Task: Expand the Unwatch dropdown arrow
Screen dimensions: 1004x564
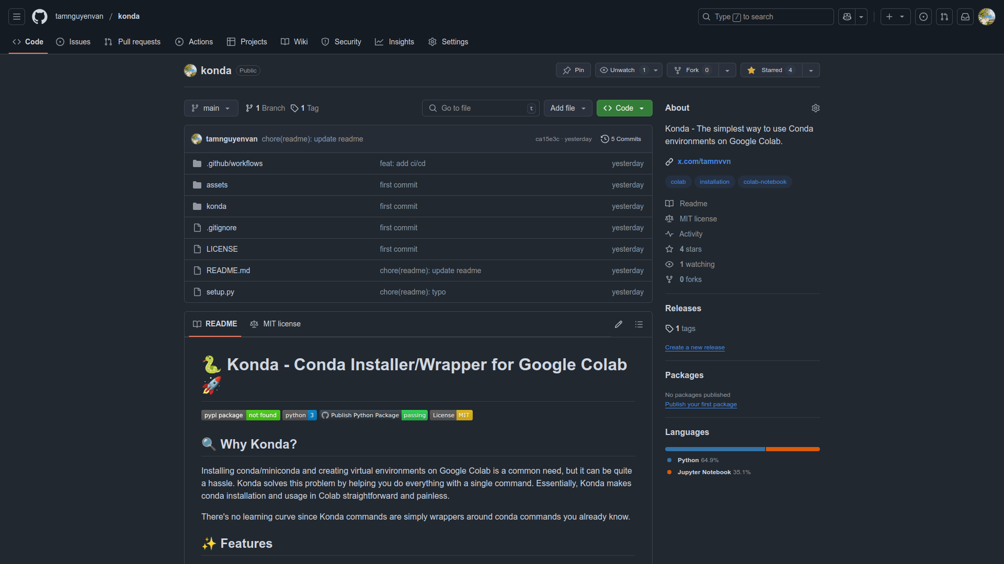Action: point(656,70)
